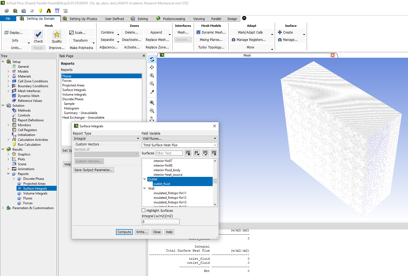Switch to Viewing tab
The height and width of the screenshot is (276, 408).
point(199,19)
